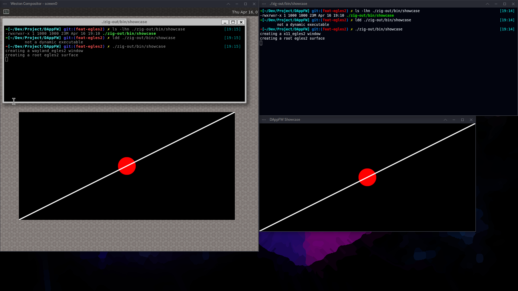518x291 pixels.
Task: Focus the inner terminal at its cursor prompt
Action: 7,60
